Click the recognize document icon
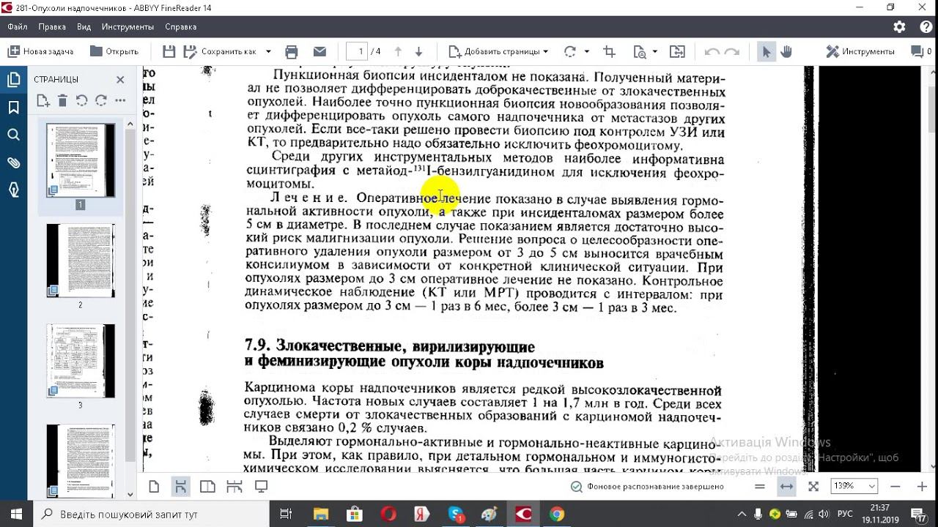This screenshot has width=938, height=527. click(640, 51)
